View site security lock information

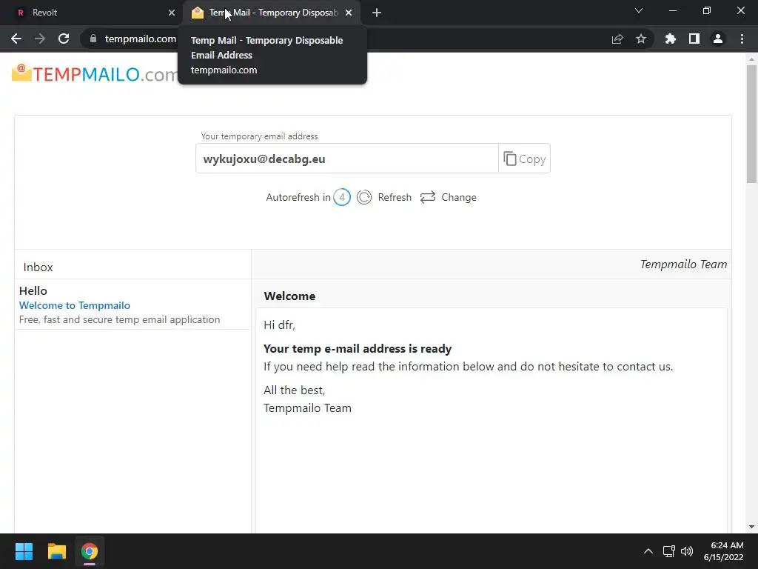point(93,39)
